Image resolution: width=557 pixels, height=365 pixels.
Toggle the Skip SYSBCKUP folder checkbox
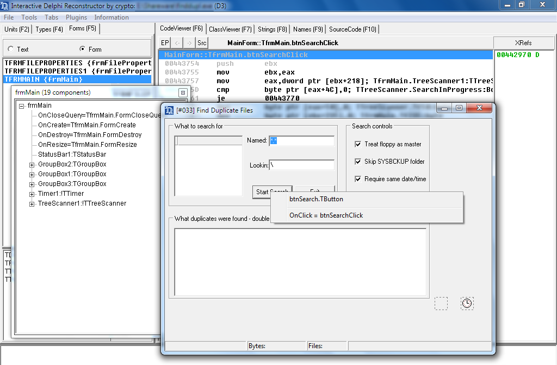358,162
